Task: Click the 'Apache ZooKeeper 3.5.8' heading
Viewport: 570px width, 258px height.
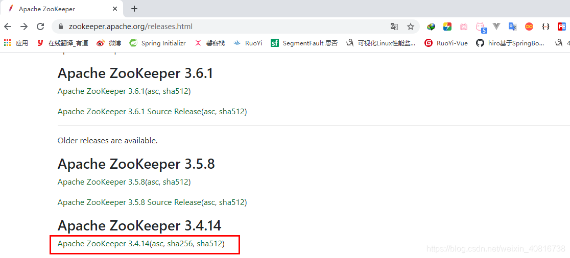Action: 136,164
